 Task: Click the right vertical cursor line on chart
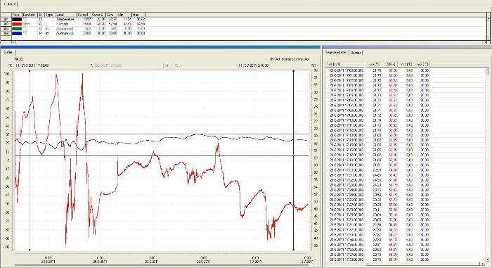pyautogui.click(x=293, y=160)
